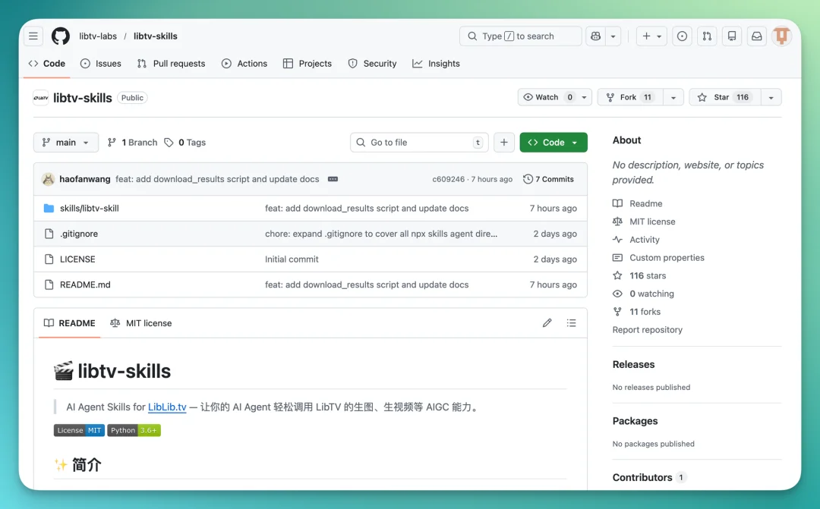Click the GitHub logo home icon
Image resolution: width=820 pixels, height=509 pixels.
(61, 36)
